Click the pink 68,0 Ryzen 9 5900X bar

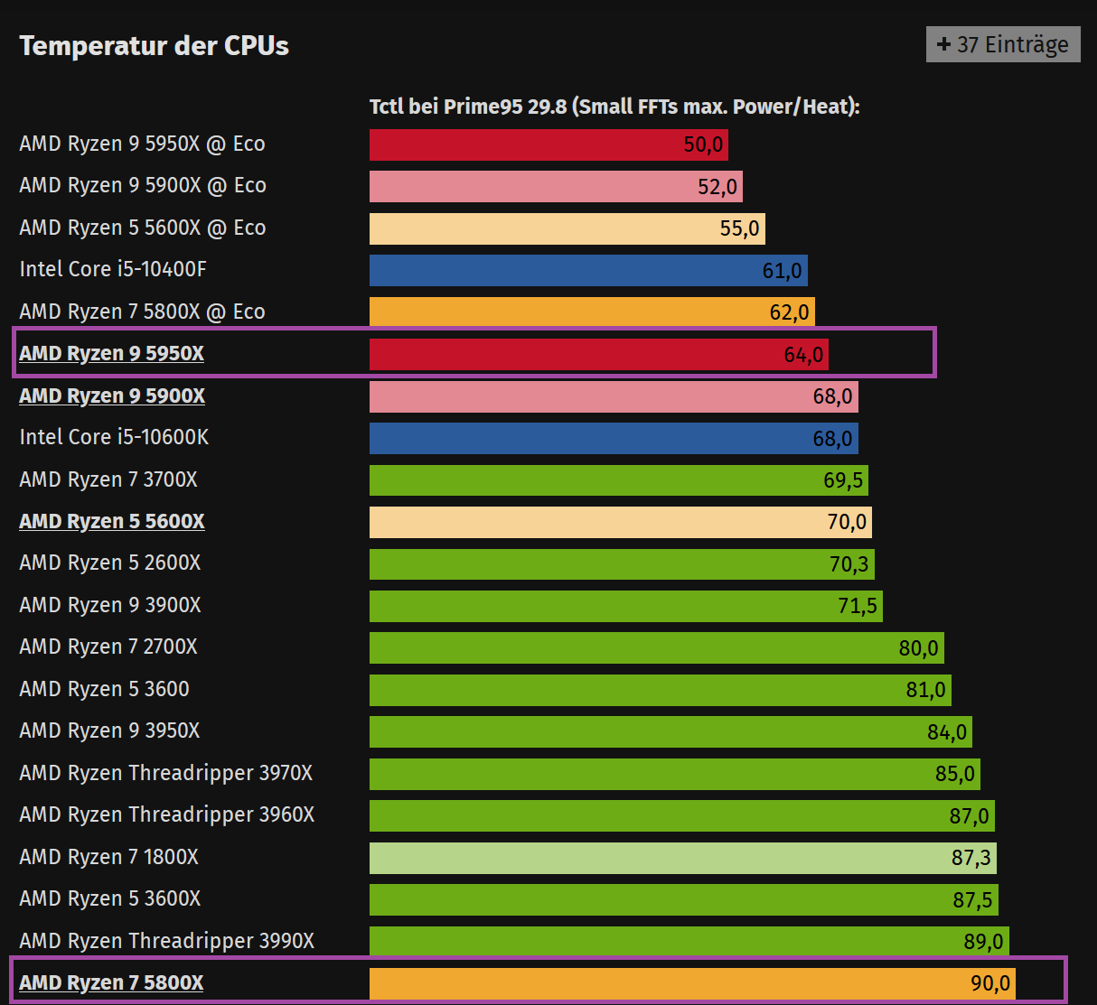tap(614, 396)
